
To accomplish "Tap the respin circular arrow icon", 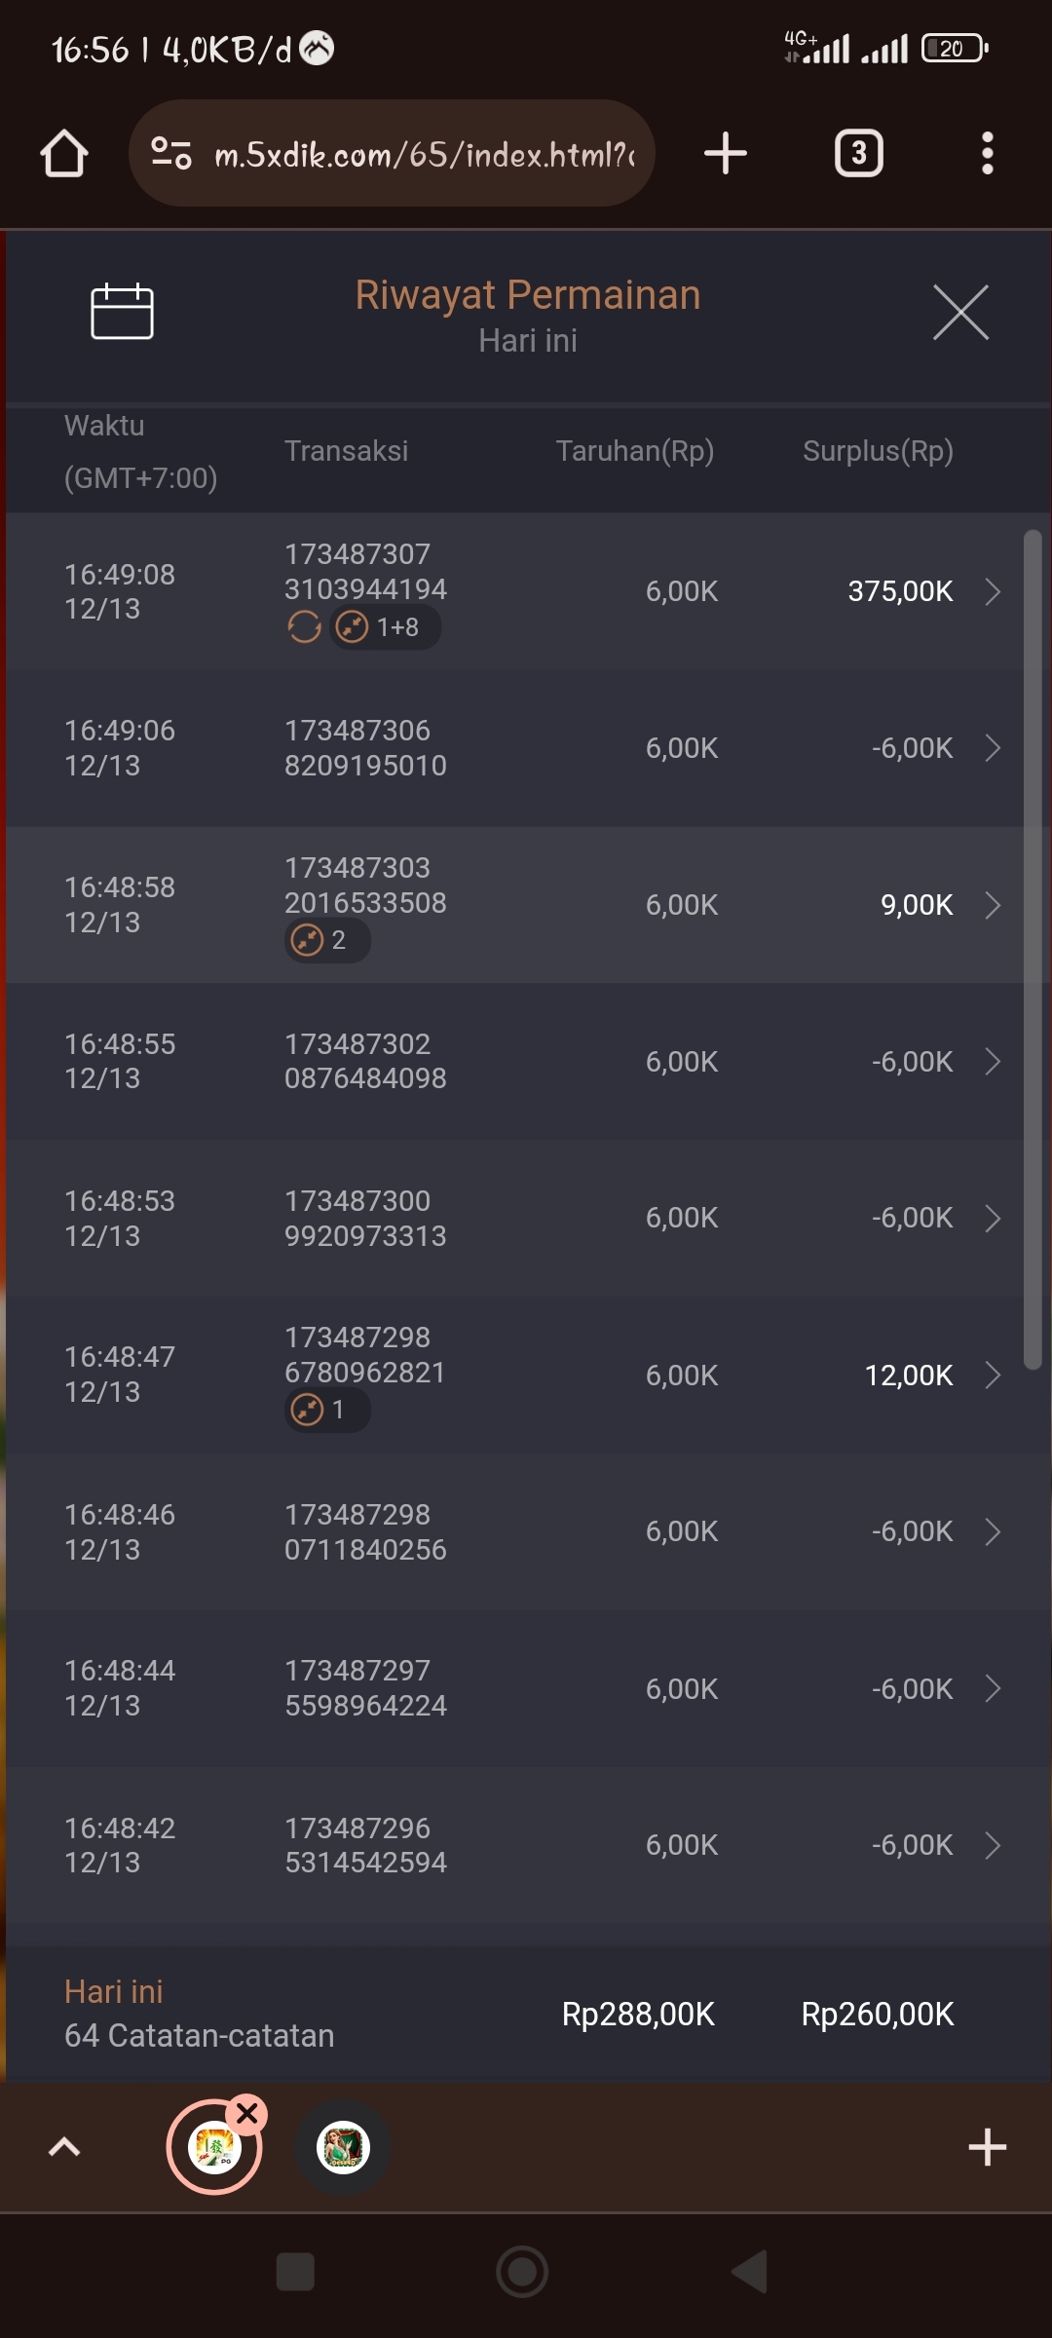I will pos(304,627).
